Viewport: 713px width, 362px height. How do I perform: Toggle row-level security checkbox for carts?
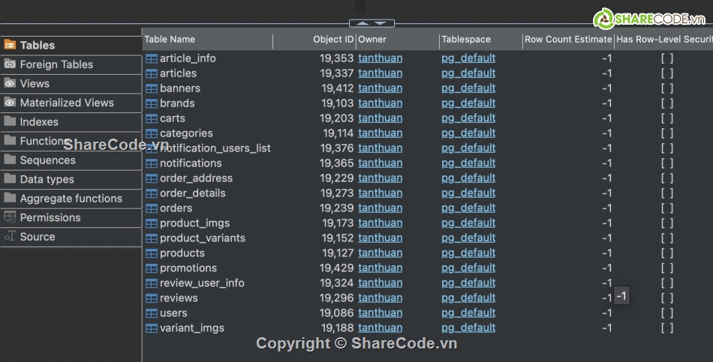click(667, 118)
